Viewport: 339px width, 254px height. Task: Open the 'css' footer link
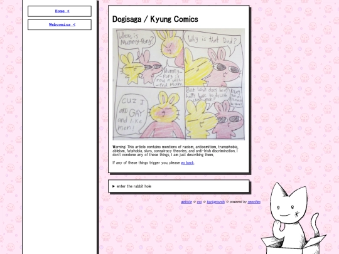(200, 202)
